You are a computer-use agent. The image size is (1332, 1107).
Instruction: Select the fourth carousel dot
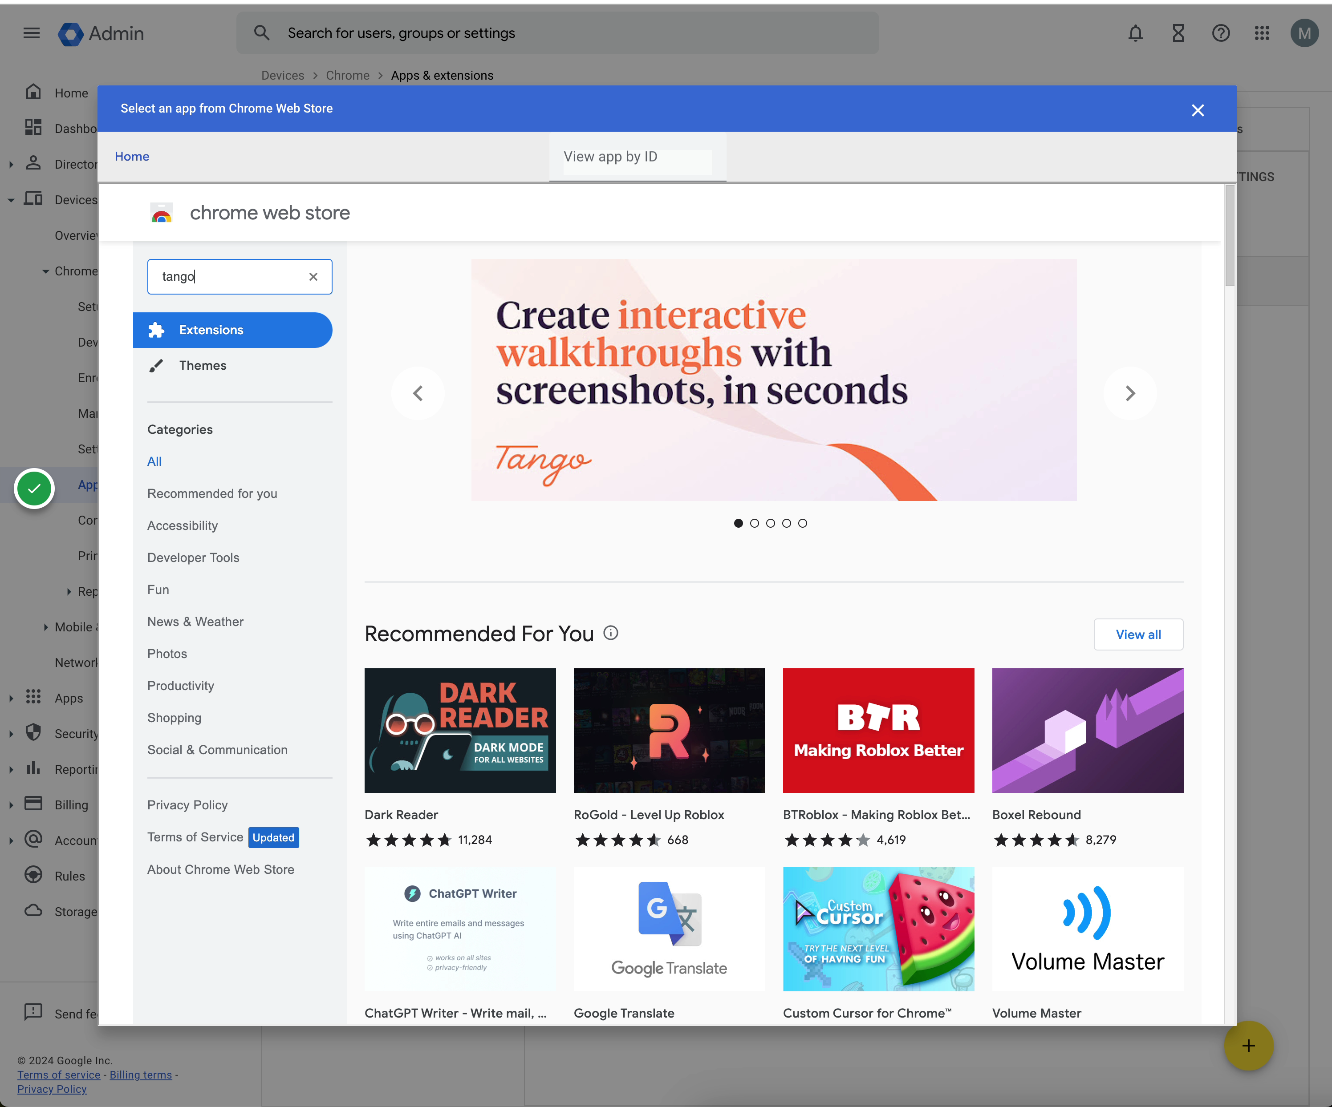787,523
